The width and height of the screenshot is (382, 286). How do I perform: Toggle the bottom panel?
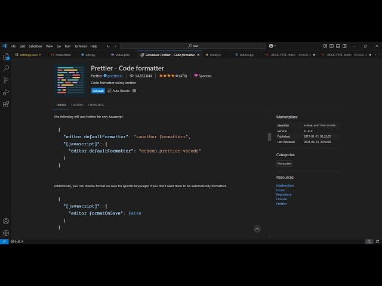(x=338, y=46)
